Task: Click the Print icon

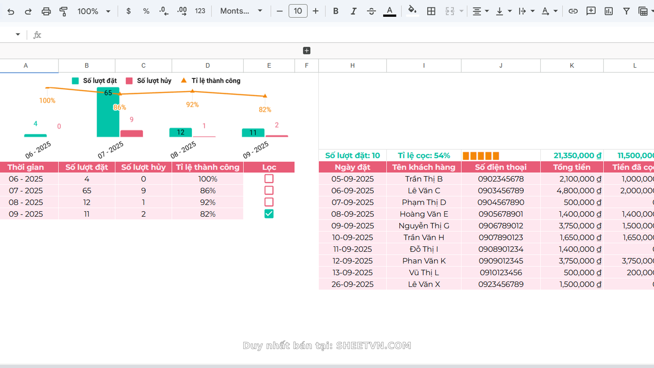Action: pos(46,11)
